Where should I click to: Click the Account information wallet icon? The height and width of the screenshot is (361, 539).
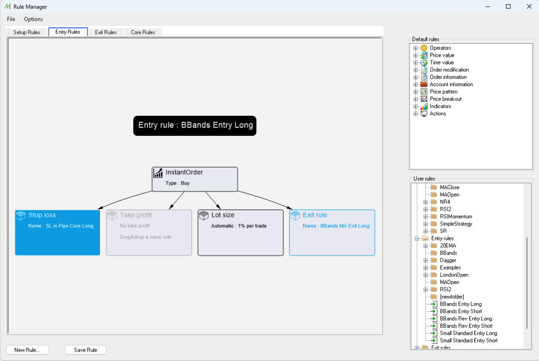[x=424, y=84]
